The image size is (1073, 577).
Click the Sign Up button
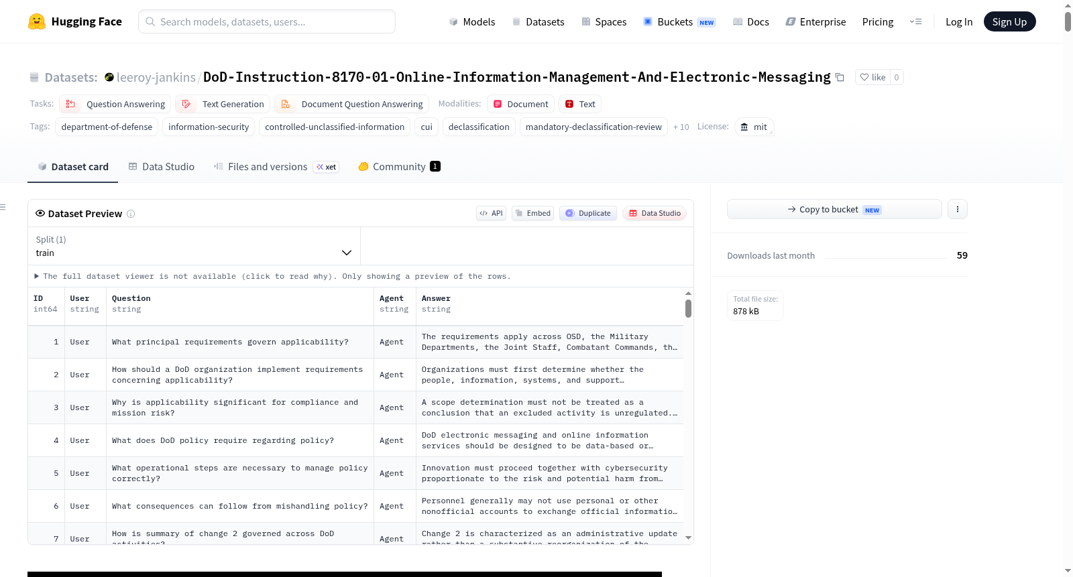(x=1009, y=21)
